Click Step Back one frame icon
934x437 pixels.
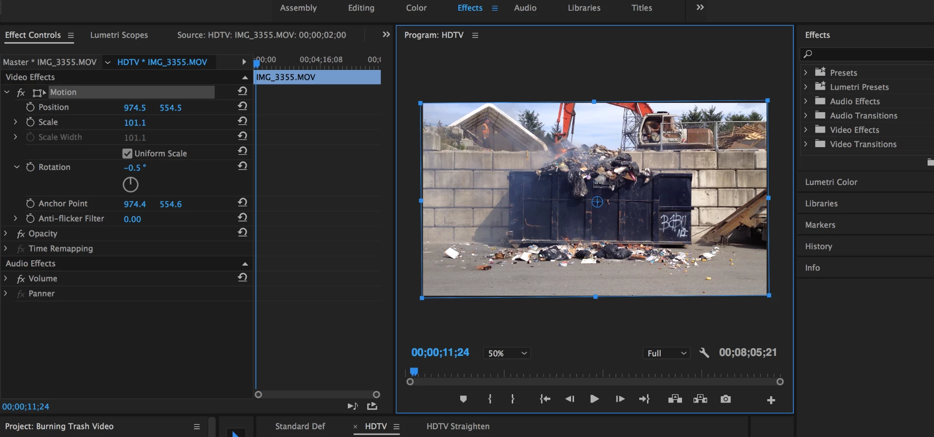pos(570,399)
